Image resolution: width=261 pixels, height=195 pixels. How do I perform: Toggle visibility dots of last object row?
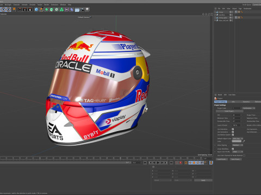(232, 21)
